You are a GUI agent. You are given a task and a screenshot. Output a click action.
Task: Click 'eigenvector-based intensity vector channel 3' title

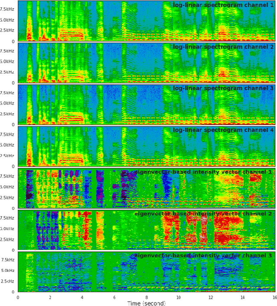point(203,255)
